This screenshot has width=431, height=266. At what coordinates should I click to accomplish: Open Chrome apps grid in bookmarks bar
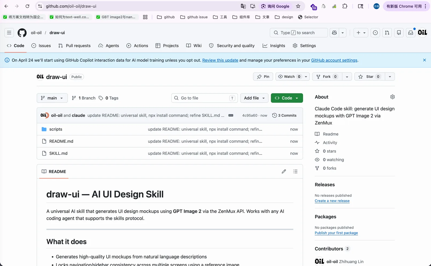pyautogui.click(x=145, y=17)
